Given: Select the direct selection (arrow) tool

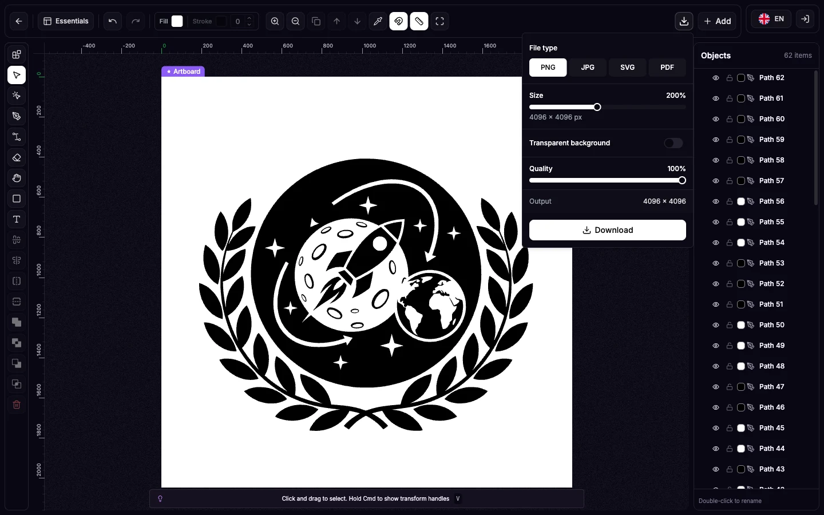Looking at the screenshot, I should tap(17, 75).
